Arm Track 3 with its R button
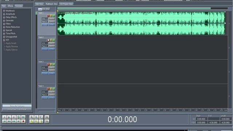 tap(48, 64)
